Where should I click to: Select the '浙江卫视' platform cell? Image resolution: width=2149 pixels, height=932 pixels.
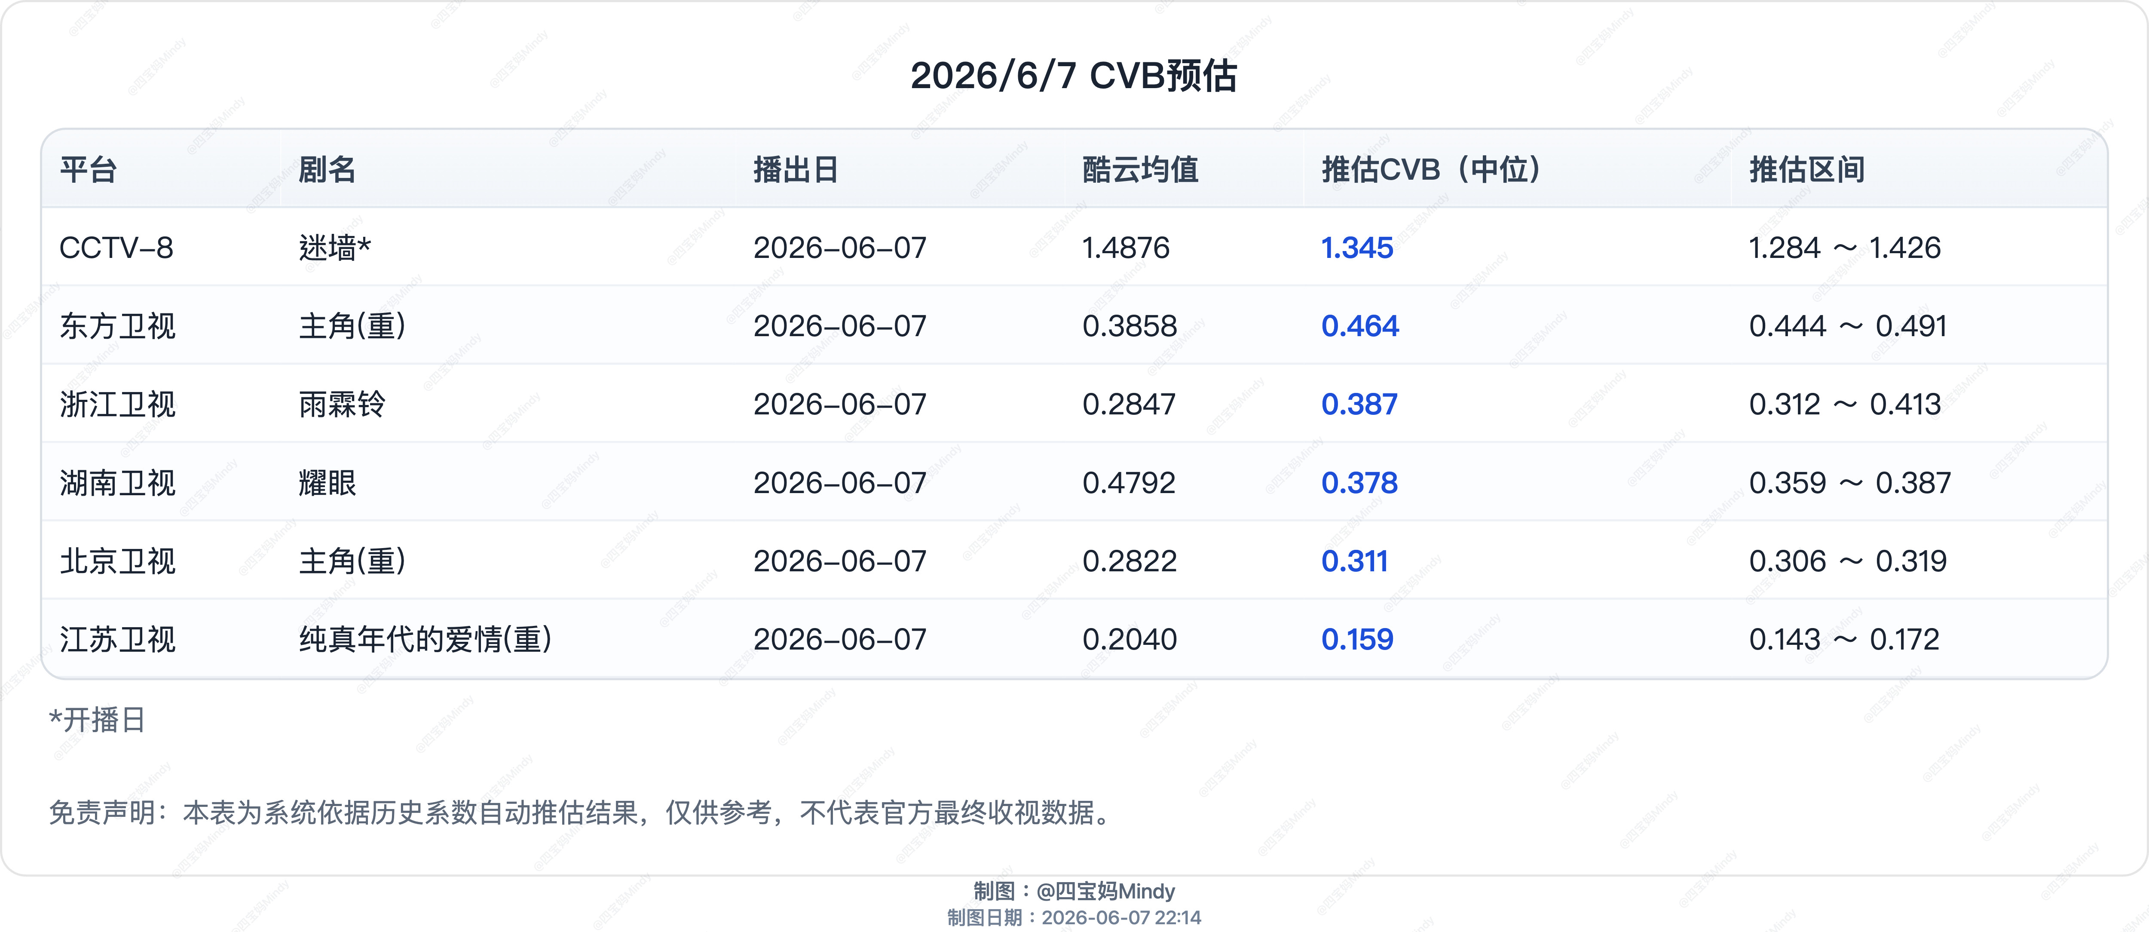click(x=118, y=405)
